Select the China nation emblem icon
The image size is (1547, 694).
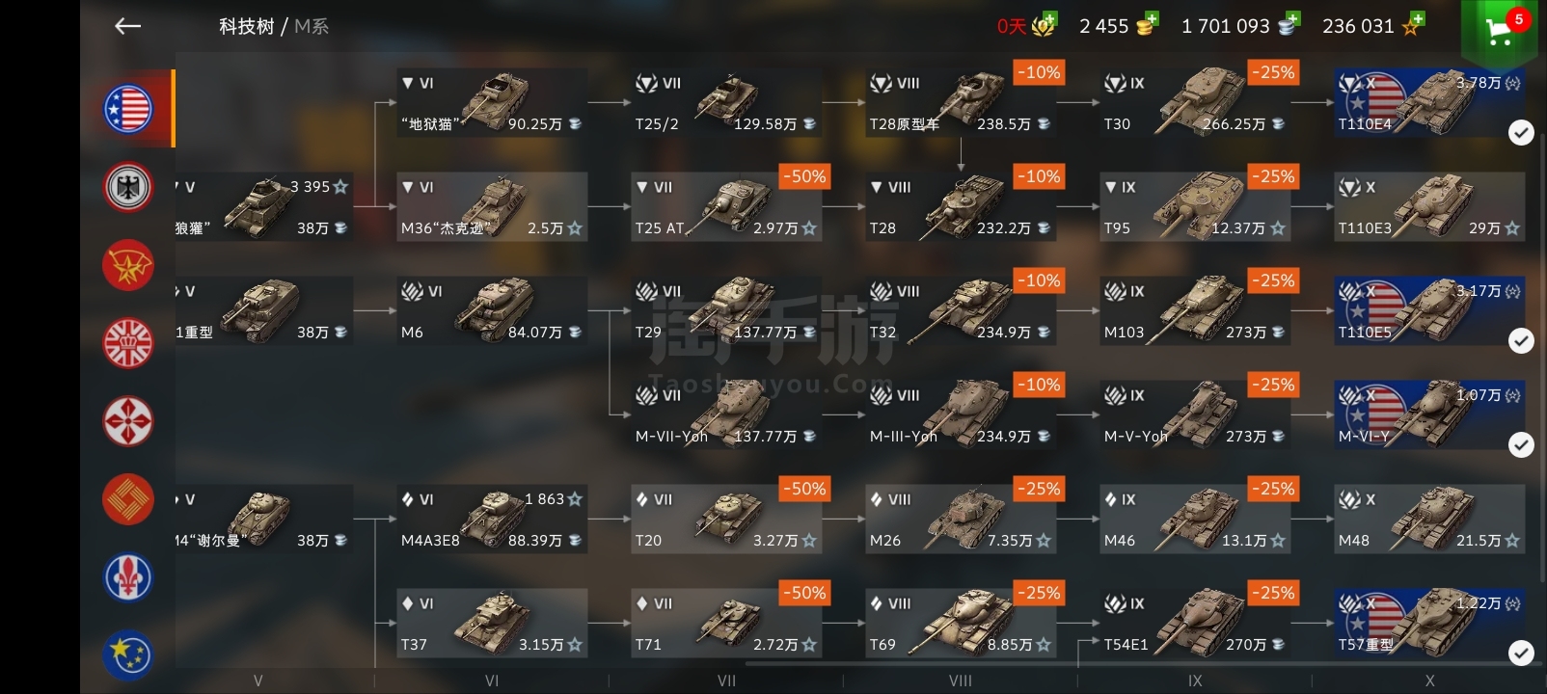point(128,498)
